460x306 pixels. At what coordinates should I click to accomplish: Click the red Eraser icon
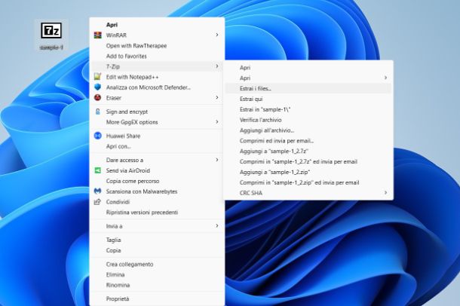click(x=98, y=98)
